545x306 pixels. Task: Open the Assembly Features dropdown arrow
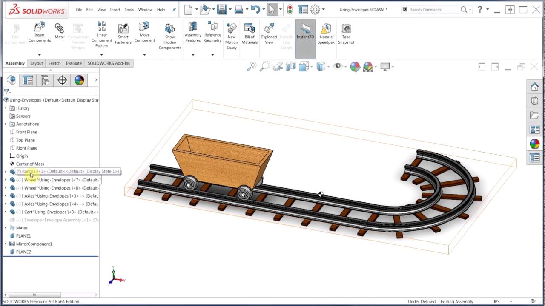(193, 55)
